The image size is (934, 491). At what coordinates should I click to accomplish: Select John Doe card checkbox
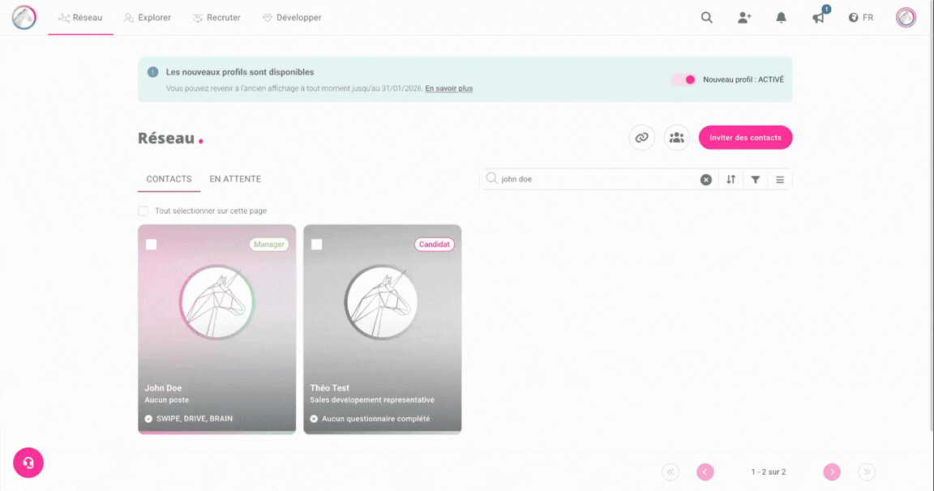coord(152,245)
